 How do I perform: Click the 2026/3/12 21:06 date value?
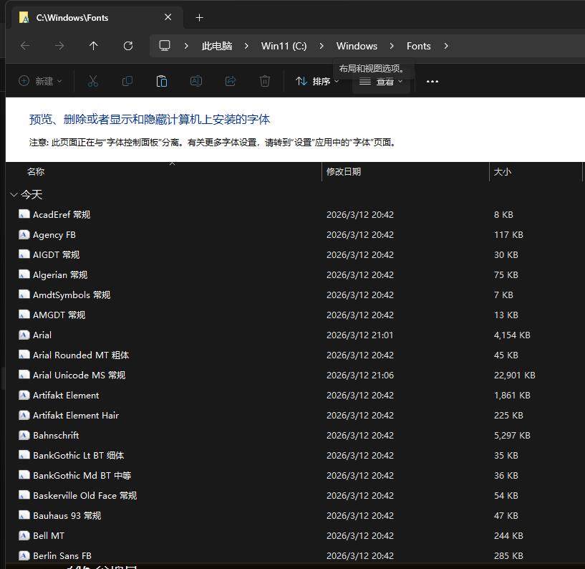point(360,375)
